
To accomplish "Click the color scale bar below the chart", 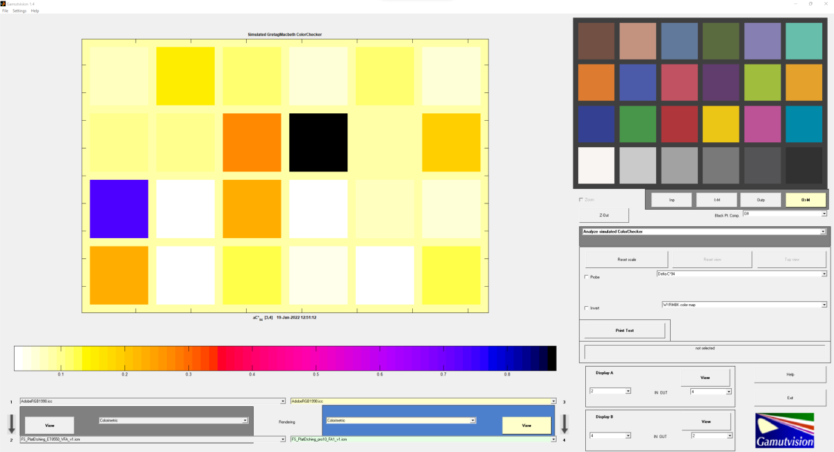I will click(285, 358).
